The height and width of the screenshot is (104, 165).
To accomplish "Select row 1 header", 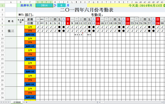I will 2,5.
